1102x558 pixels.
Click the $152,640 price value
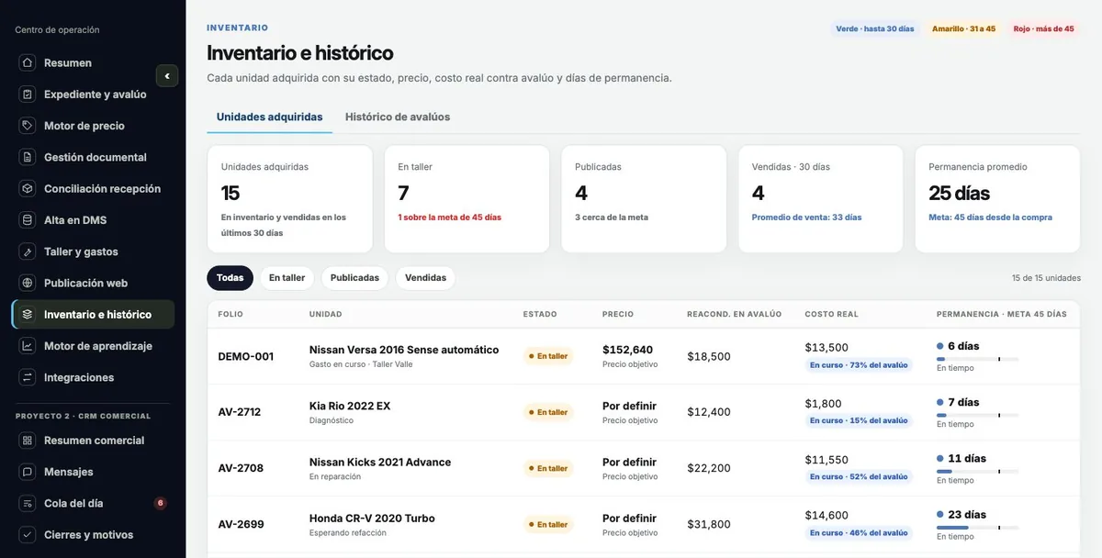click(x=628, y=350)
